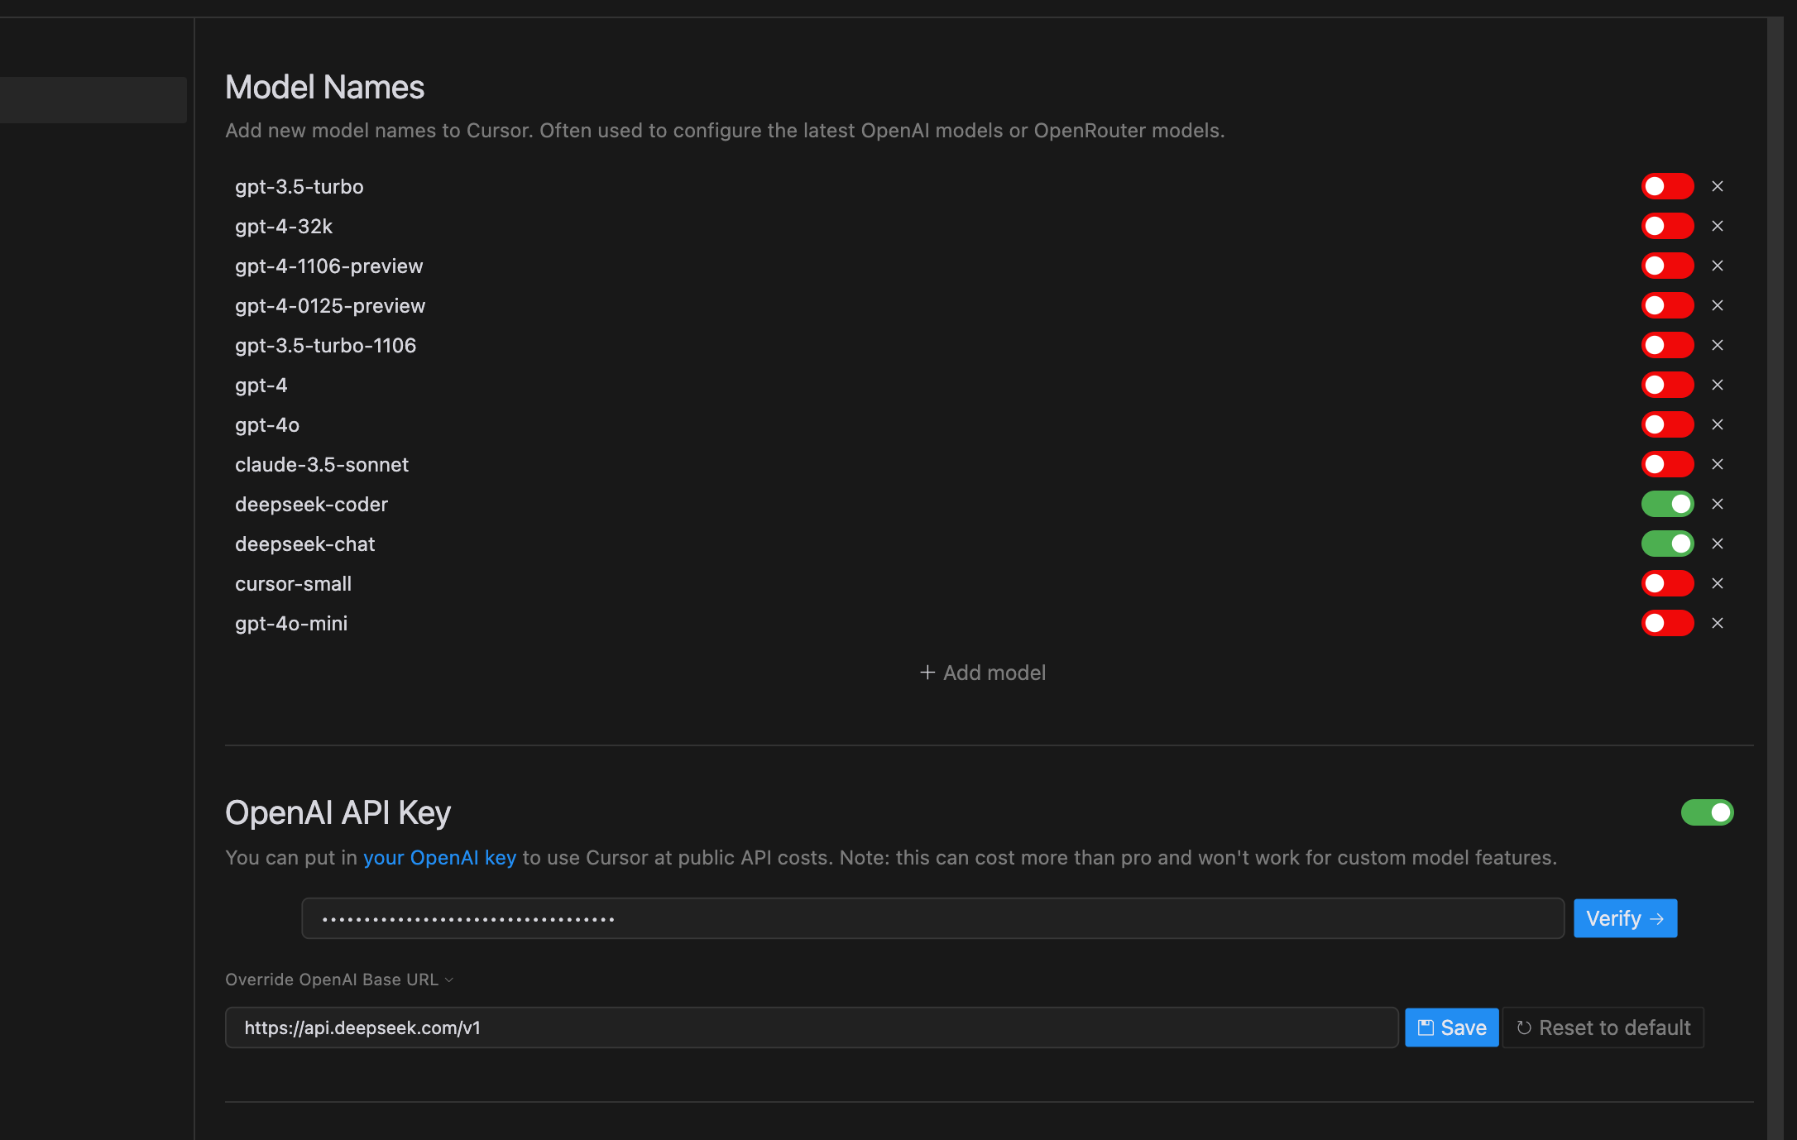Remove the gpt-4-32k model
1797x1140 pixels.
[x=1718, y=226]
